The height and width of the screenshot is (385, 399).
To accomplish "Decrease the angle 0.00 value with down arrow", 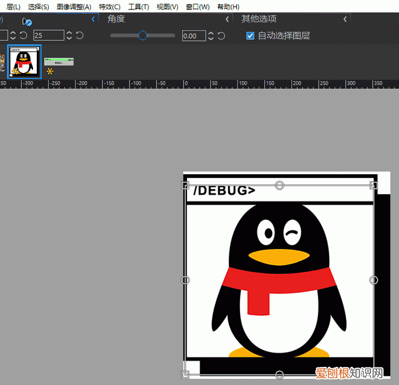I will click(211, 39).
